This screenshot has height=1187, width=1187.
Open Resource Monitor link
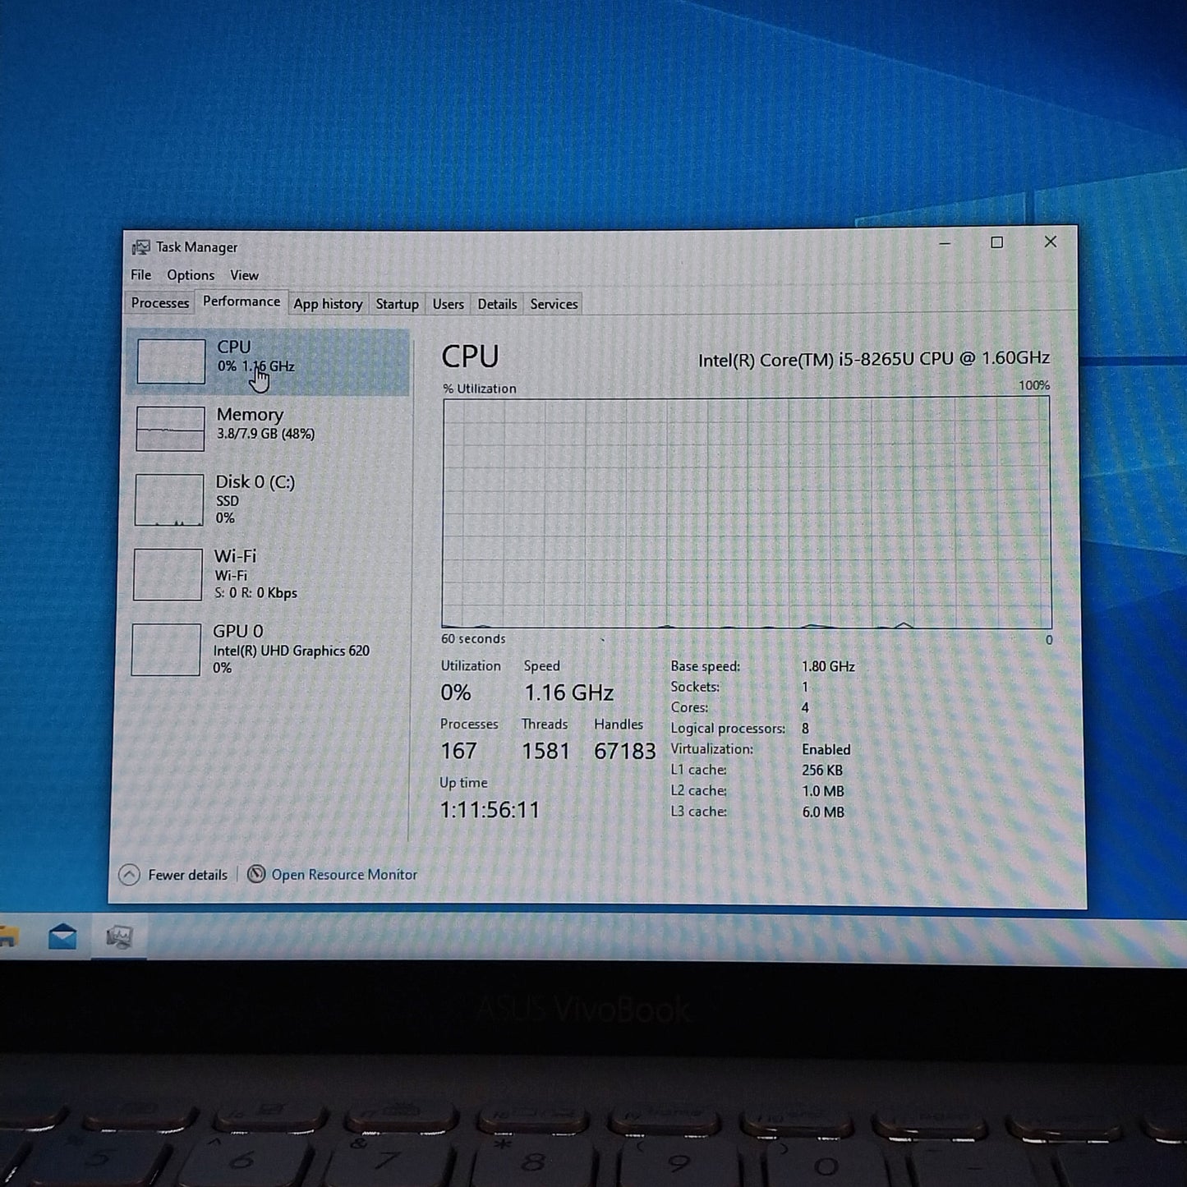pyautogui.click(x=344, y=875)
